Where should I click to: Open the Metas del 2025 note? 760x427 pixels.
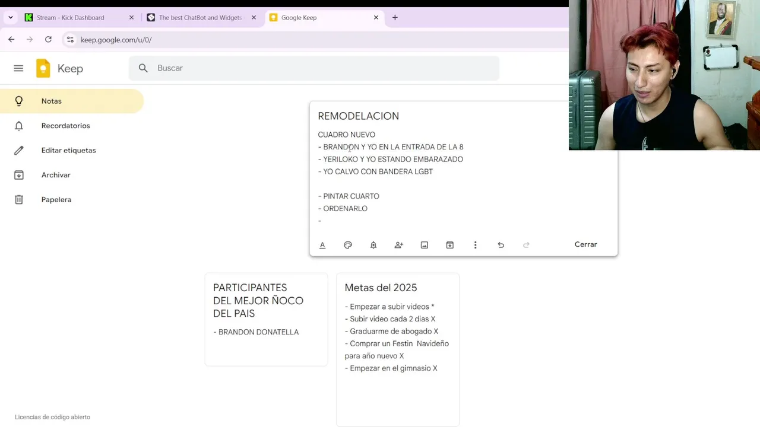398,350
